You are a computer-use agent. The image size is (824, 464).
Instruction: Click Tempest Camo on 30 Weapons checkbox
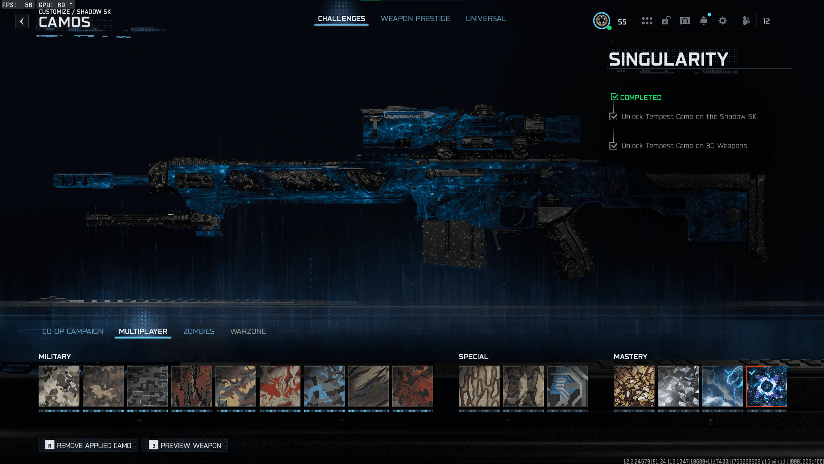[613, 146]
